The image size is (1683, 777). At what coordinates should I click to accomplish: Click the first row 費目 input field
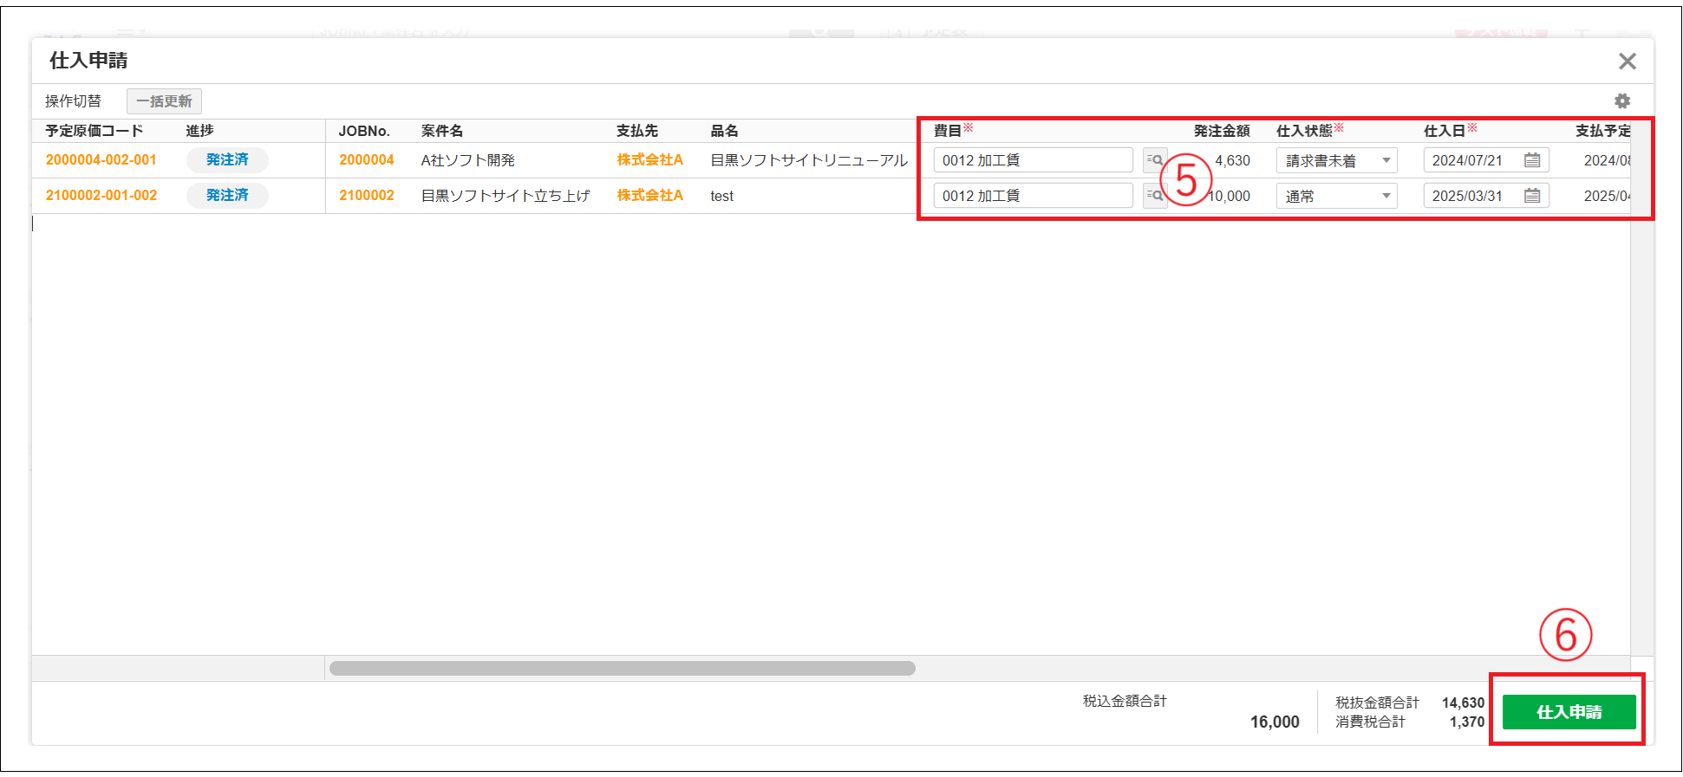[1032, 160]
